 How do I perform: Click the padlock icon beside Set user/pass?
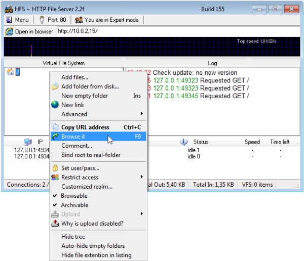pyautogui.click(x=55, y=168)
